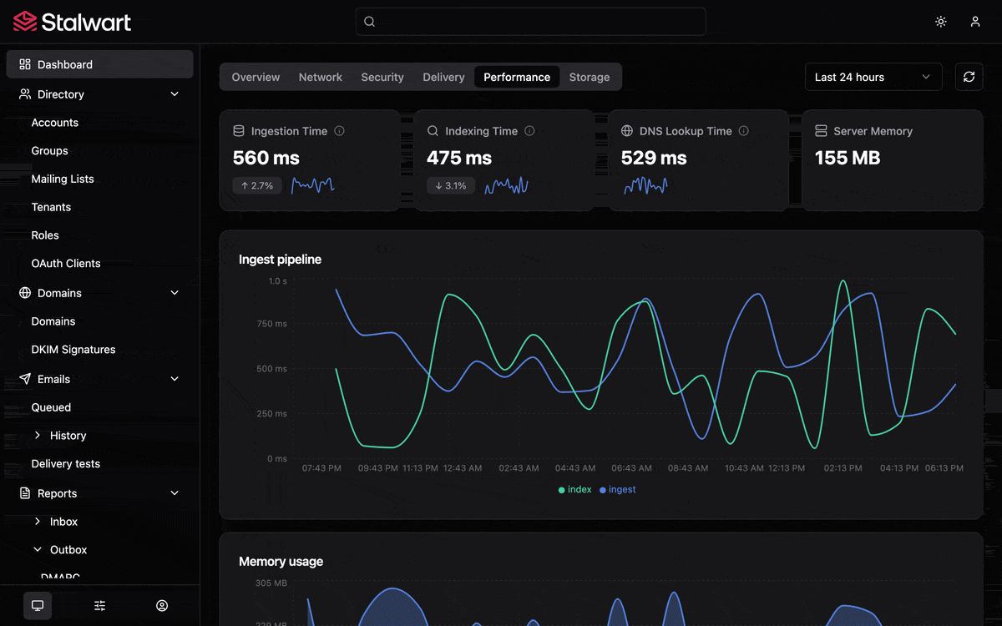
Task: Click the search magnifier icon
Action: click(x=370, y=22)
